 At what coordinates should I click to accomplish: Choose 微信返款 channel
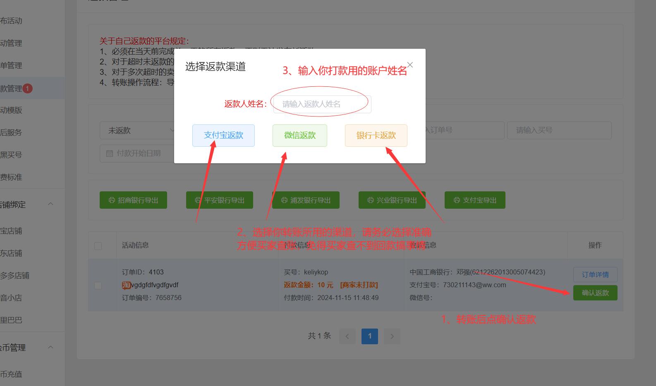pos(299,136)
